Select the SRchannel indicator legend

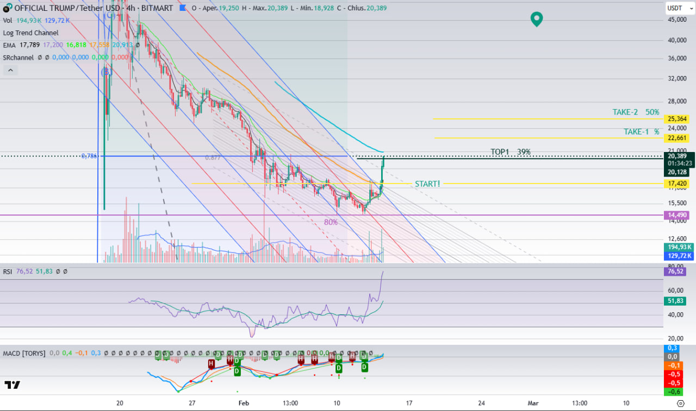coord(18,57)
